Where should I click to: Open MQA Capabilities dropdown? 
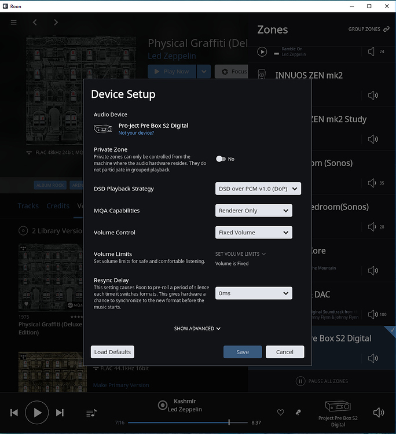(x=254, y=211)
